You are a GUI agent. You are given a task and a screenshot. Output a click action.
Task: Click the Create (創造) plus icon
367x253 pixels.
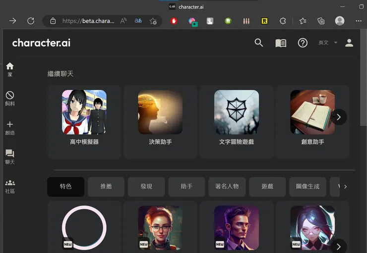tap(10, 128)
